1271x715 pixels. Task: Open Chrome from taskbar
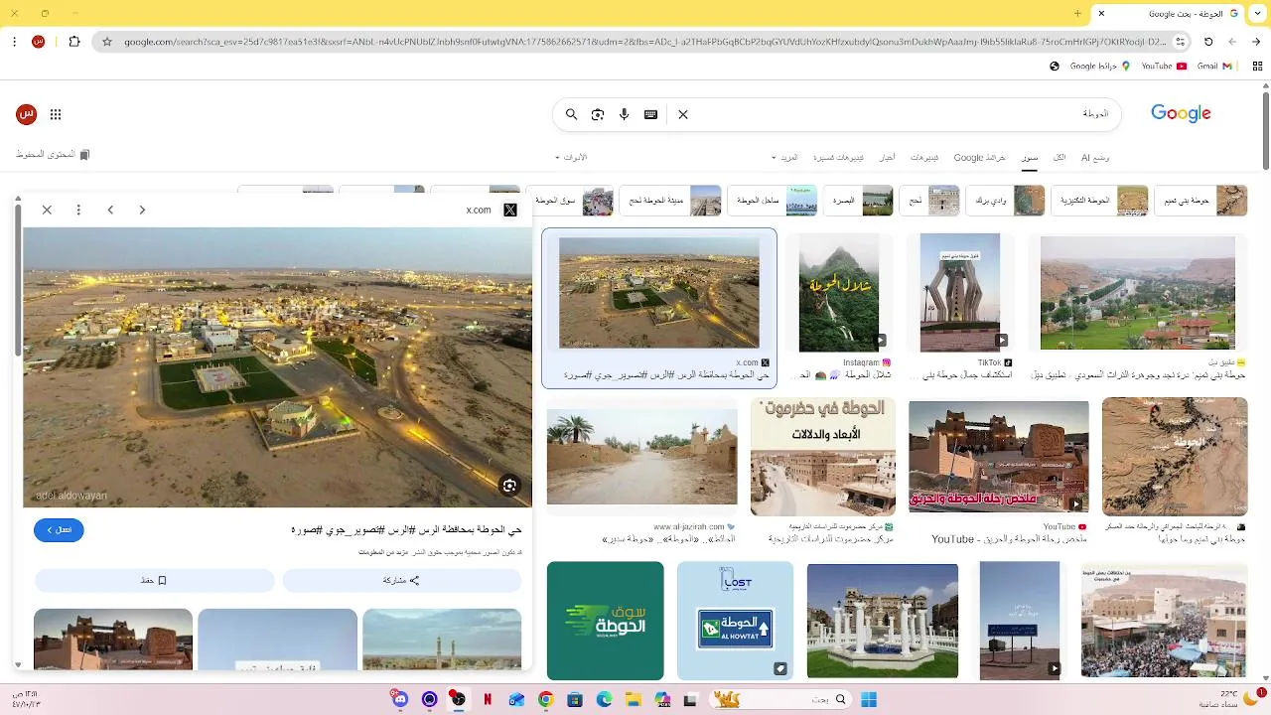(x=545, y=699)
